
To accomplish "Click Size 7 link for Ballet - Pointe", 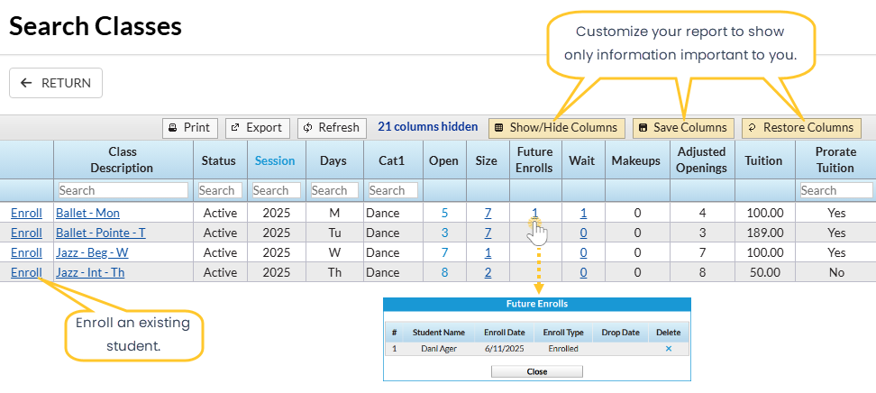I will pyautogui.click(x=488, y=233).
